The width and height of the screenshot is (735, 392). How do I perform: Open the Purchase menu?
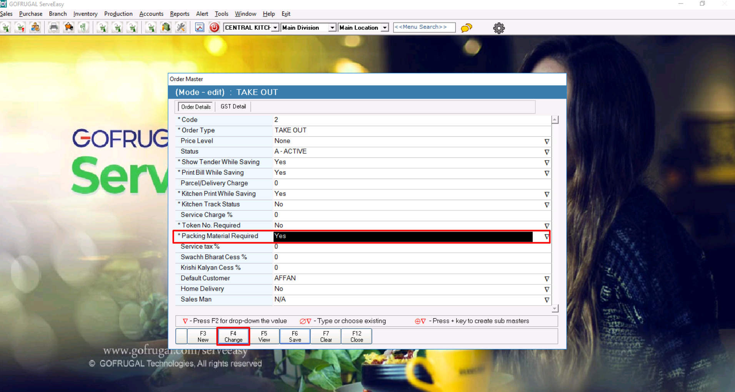tap(31, 14)
